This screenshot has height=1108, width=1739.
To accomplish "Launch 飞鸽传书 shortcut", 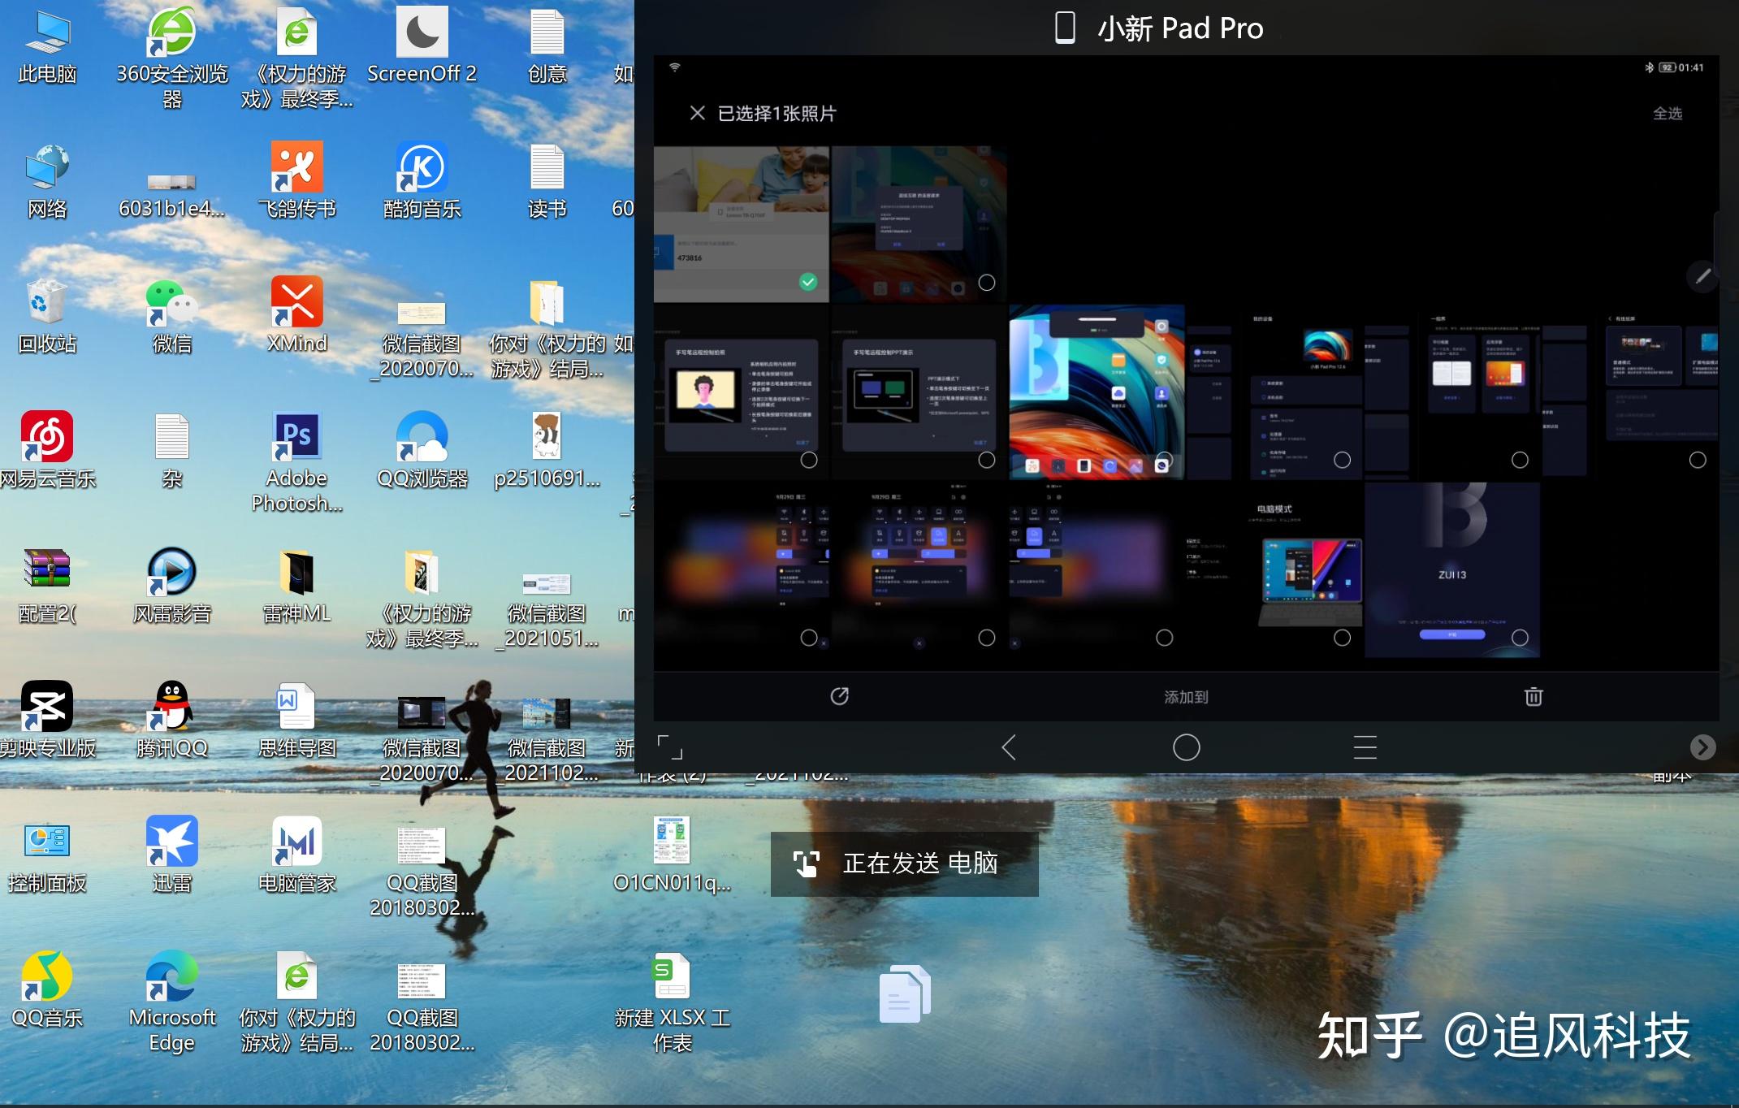I will [296, 180].
